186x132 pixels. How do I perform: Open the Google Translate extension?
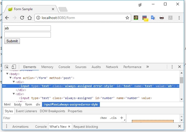click(x=153, y=18)
